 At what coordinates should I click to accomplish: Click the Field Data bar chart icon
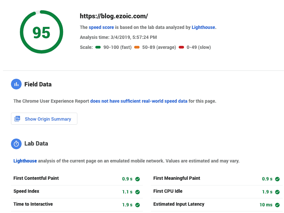click(x=16, y=84)
